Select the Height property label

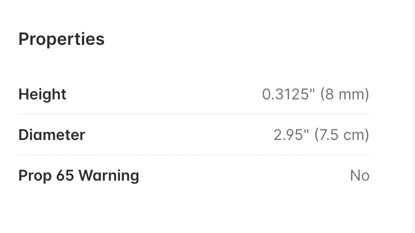[42, 94]
